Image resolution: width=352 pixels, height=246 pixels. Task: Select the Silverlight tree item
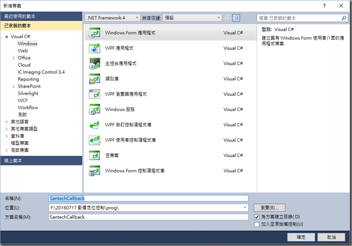(x=28, y=93)
